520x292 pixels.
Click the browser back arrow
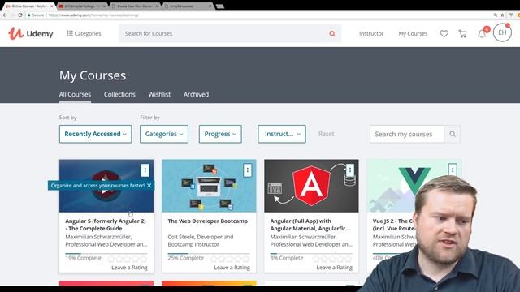(x=5, y=15)
